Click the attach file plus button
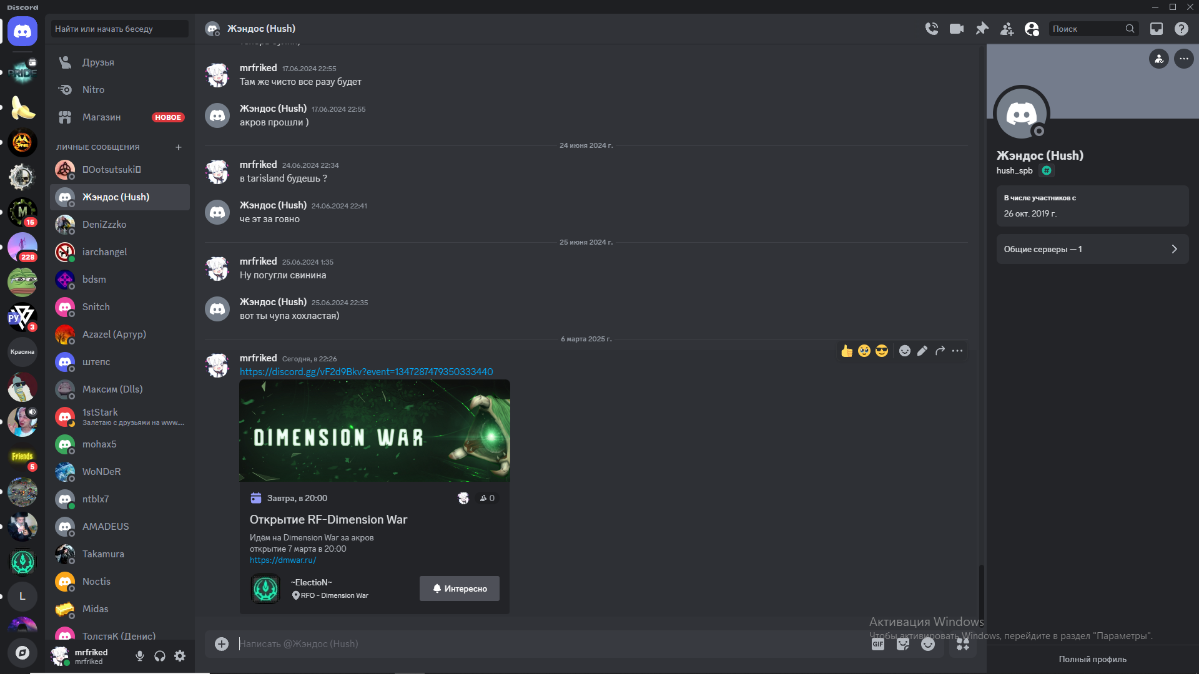 222,644
